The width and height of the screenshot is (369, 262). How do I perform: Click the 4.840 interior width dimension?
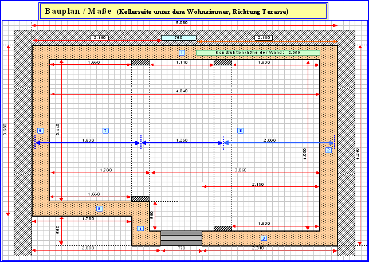182,91
